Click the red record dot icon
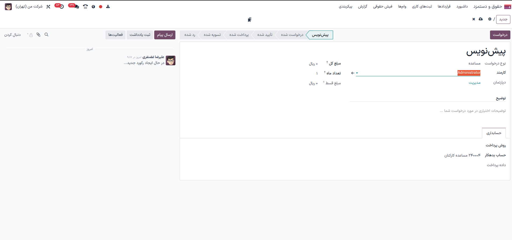This screenshot has height=240, width=512. pyautogui.click(x=101, y=7)
